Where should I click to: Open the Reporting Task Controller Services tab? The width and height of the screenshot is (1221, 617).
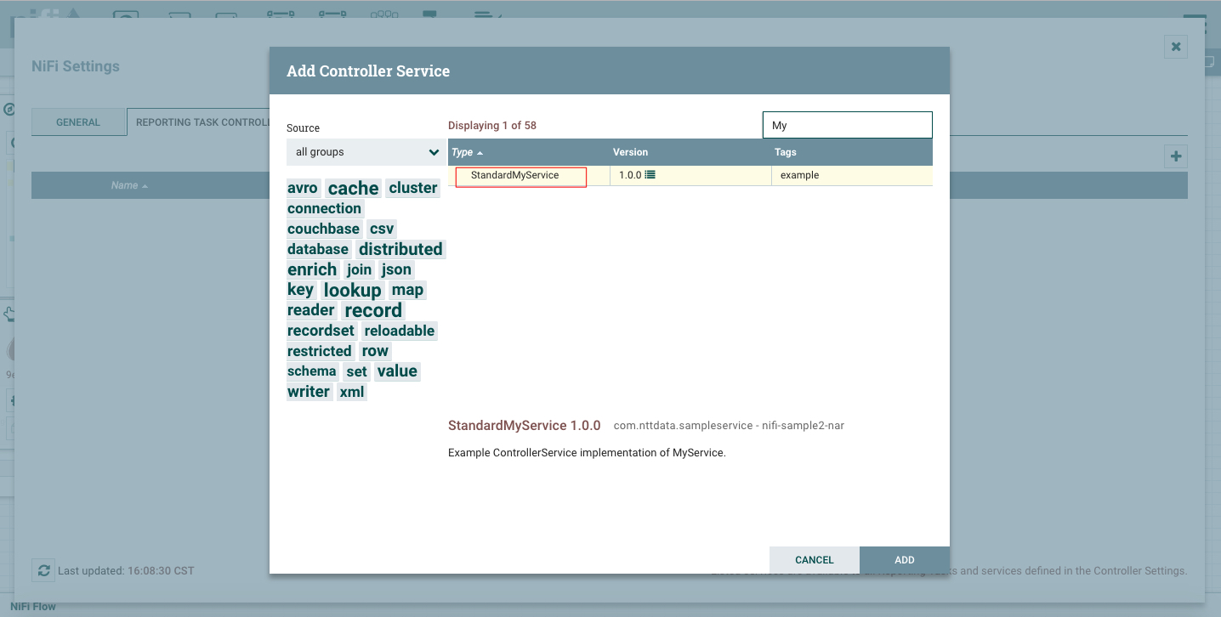pyautogui.click(x=199, y=122)
